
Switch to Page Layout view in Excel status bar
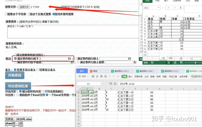[x=175, y=63]
